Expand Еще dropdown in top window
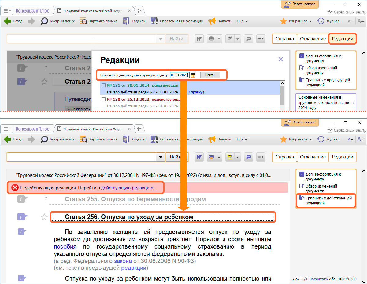The image size is (367, 284). pos(242,21)
